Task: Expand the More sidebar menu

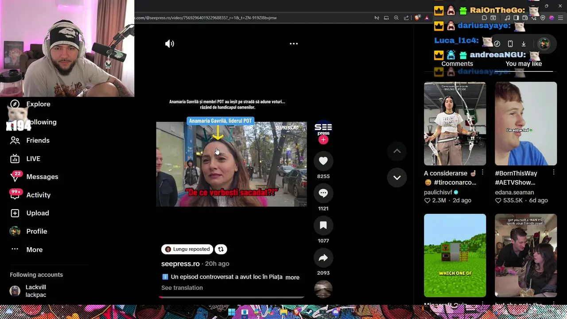Action: (34, 249)
